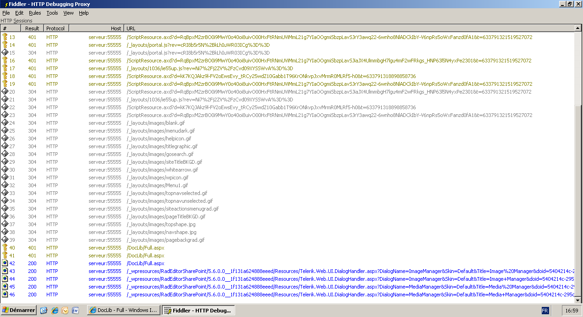The width and height of the screenshot is (583, 317).
Task: Click the key icon of session 17
Action: tap(5, 68)
